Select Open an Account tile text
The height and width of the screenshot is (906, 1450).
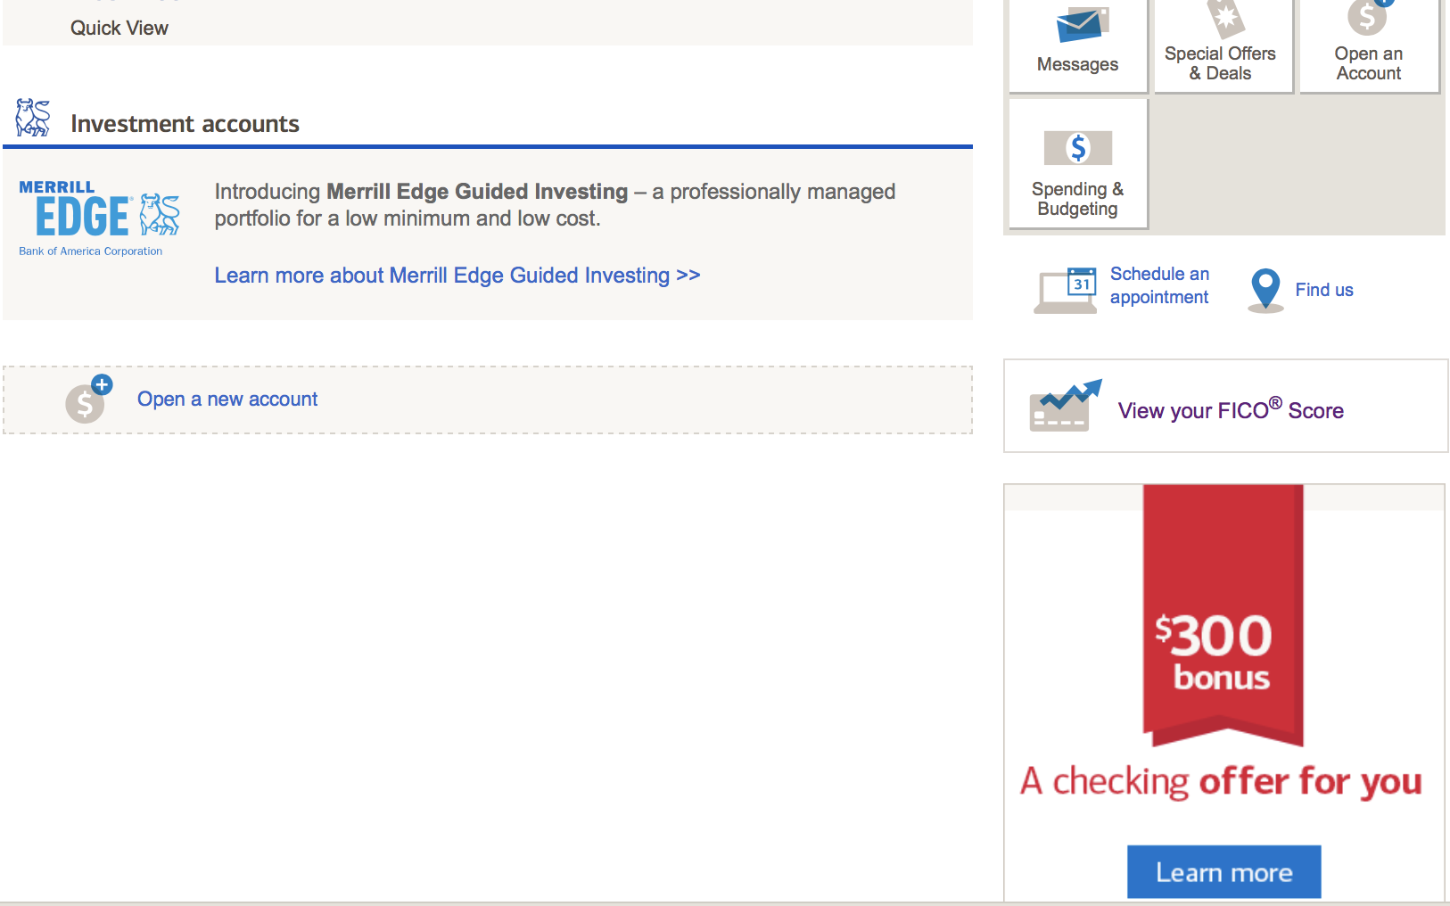tap(1369, 63)
